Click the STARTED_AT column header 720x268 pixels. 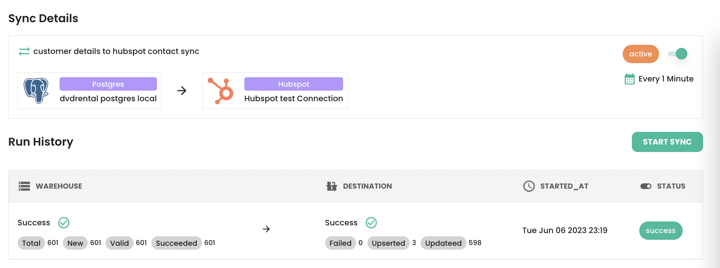click(564, 186)
